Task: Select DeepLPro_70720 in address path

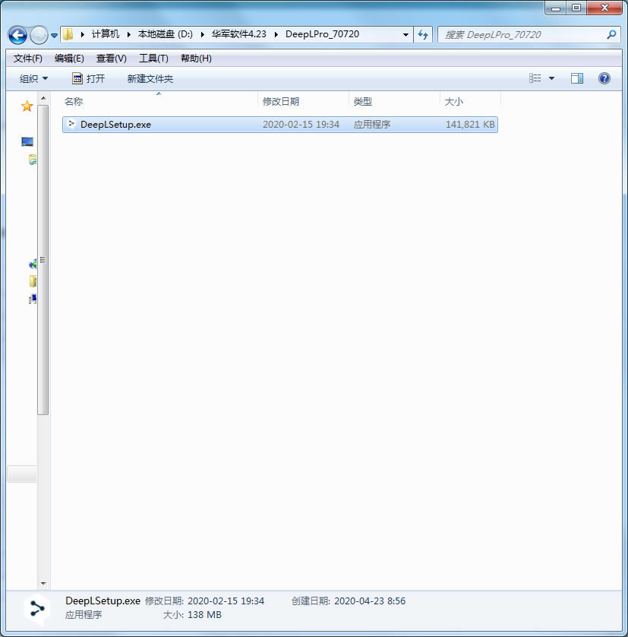Action: [x=322, y=34]
